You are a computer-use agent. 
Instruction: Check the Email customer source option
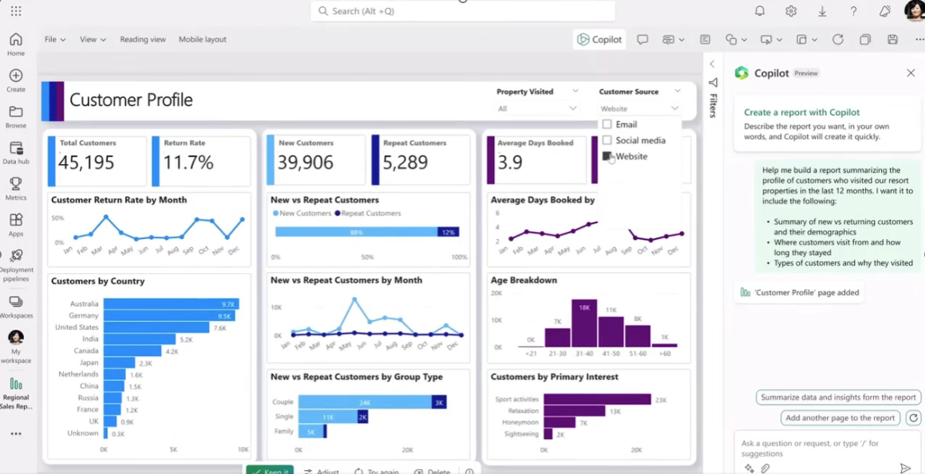(607, 125)
